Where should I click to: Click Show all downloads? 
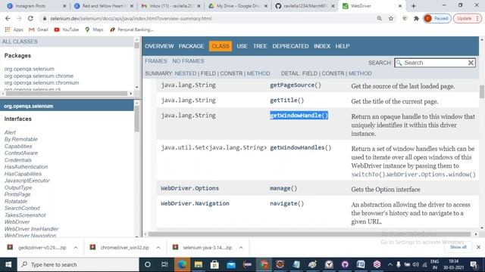[x=458, y=247]
